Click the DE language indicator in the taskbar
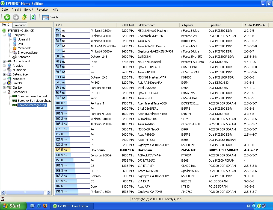 [x=249, y=206]
